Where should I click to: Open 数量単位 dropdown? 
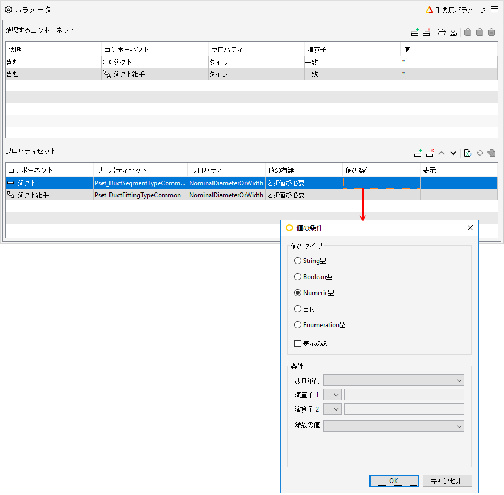click(x=394, y=380)
